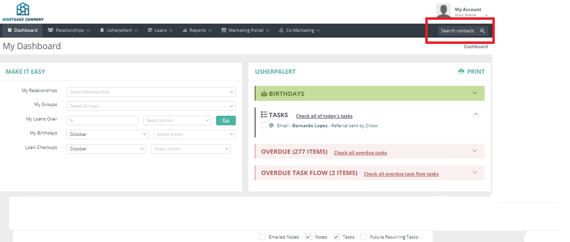This screenshot has height=242, width=570.
Task: Click the email @ icon on task
Action: 271,125
